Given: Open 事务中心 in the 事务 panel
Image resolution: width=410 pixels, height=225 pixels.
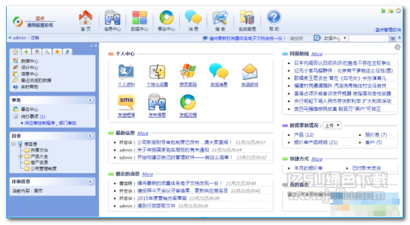Looking at the screenshot, I should (x=30, y=109).
